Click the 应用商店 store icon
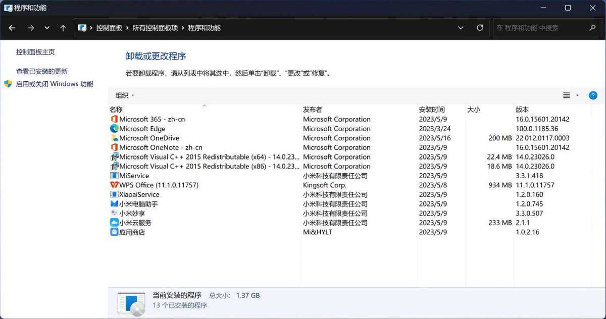Image resolution: width=606 pixels, height=319 pixels. (x=114, y=232)
